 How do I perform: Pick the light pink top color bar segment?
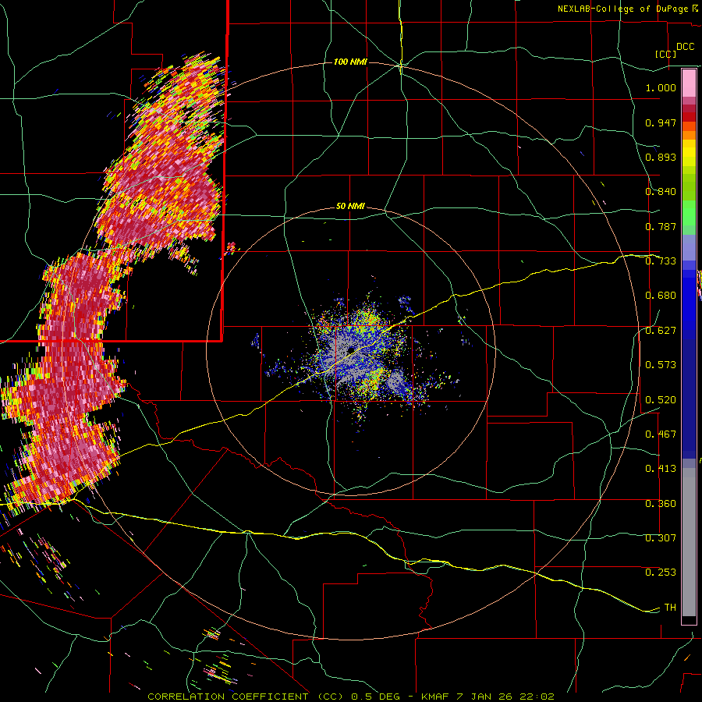tap(689, 83)
